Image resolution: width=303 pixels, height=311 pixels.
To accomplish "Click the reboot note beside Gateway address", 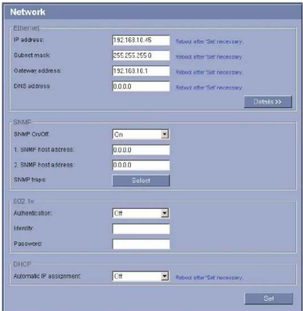I will tap(210, 72).
